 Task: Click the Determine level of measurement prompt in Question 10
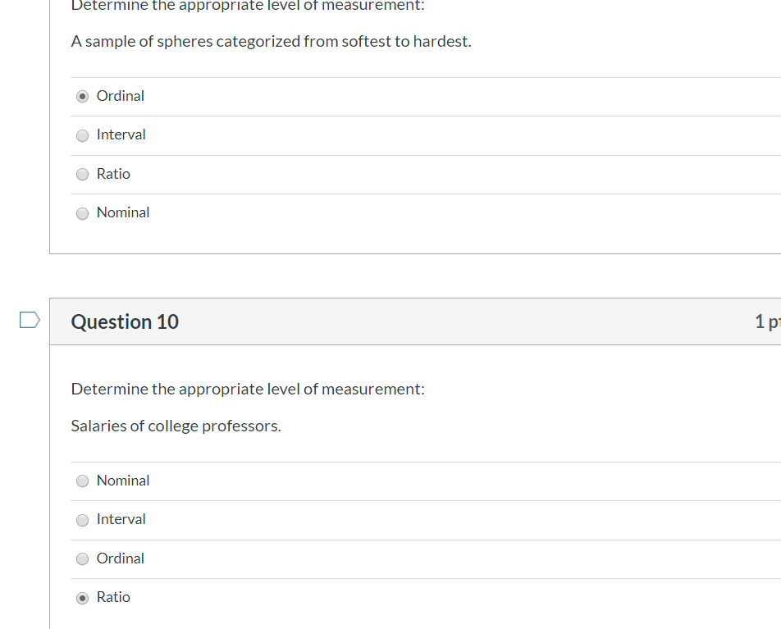tap(248, 389)
